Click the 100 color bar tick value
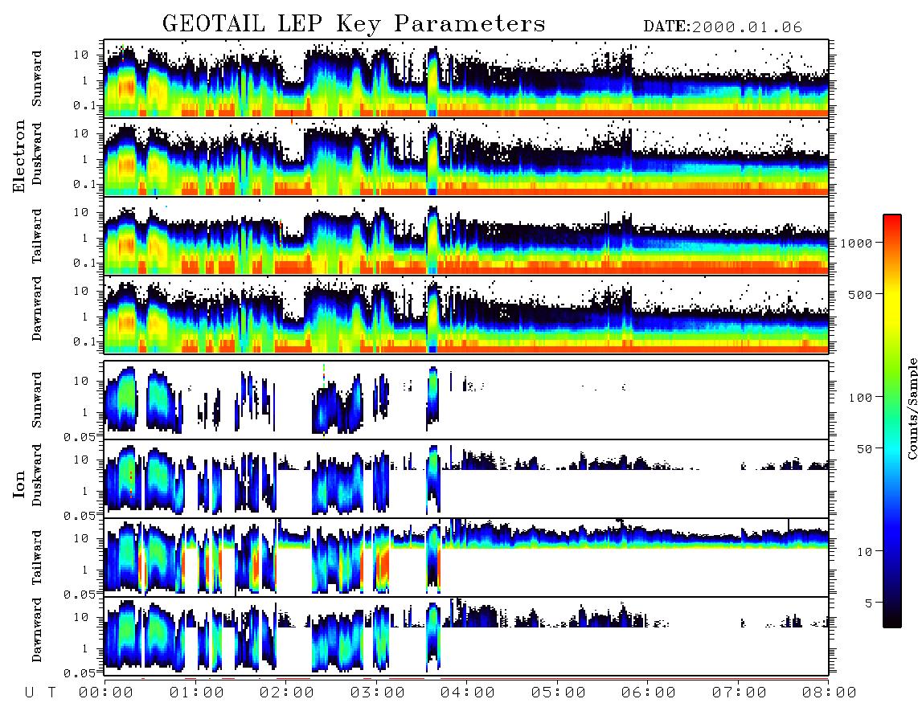918x707 pixels. (x=861, y=398)
